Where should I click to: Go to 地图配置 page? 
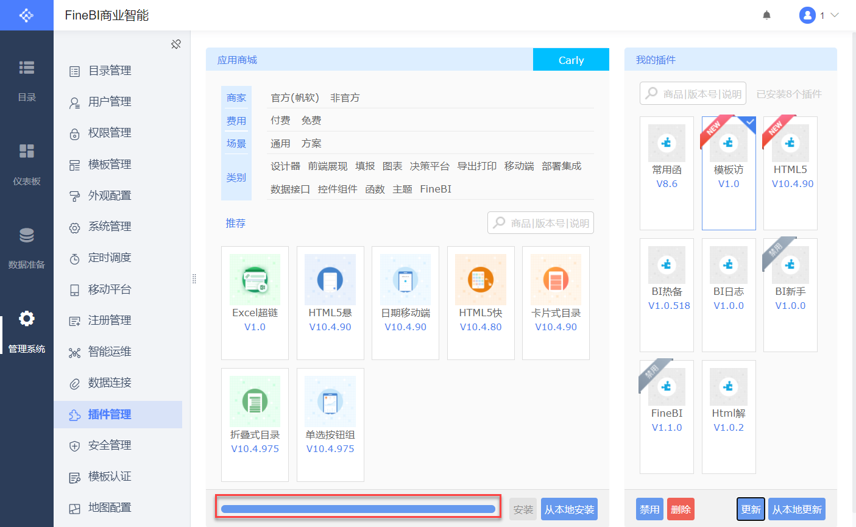click(x=118, y=508)
